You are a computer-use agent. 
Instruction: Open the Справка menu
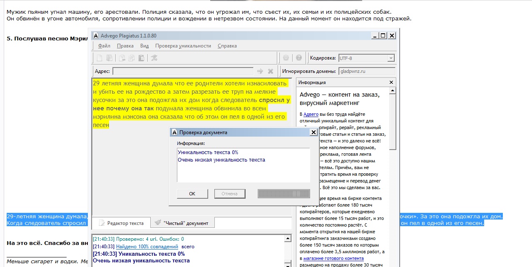(227, 46)
